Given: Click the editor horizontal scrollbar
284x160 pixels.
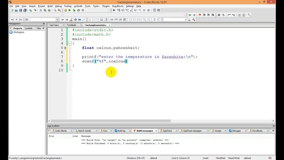Looking at the screenshot, I should (x=110, y=121).
